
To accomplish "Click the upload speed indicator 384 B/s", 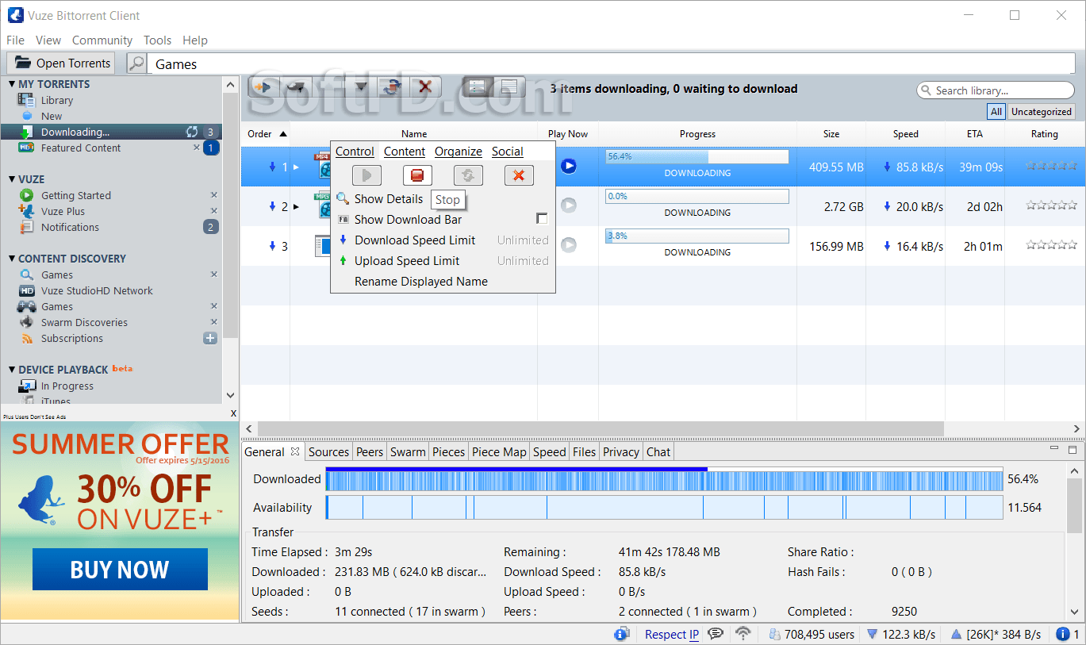I will click(995, 634).
